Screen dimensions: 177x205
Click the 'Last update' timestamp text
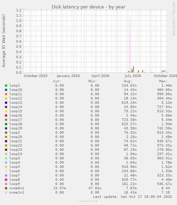coord(132,197)
